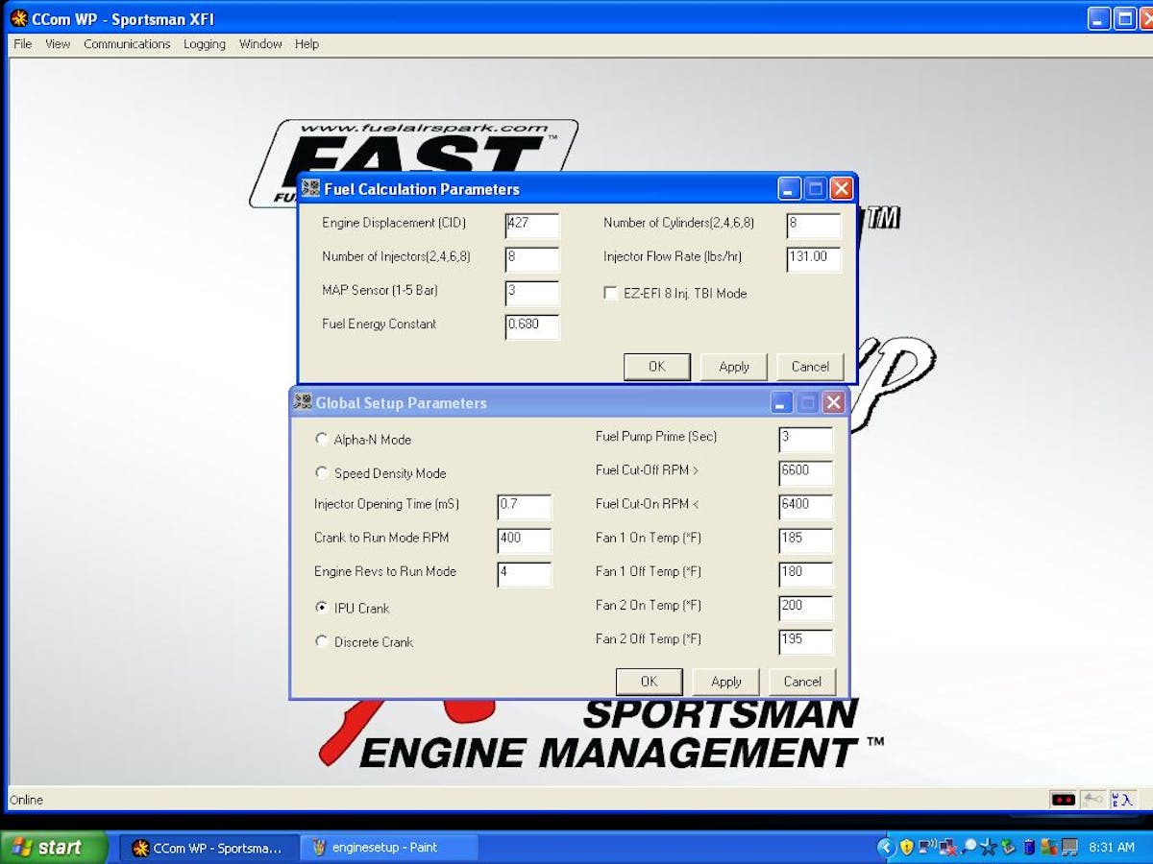Click the lambda icon in status bar

tap(1122, 800)
